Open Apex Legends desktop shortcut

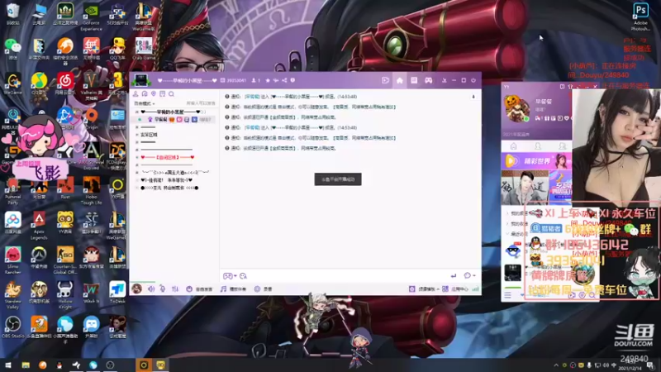39,225
